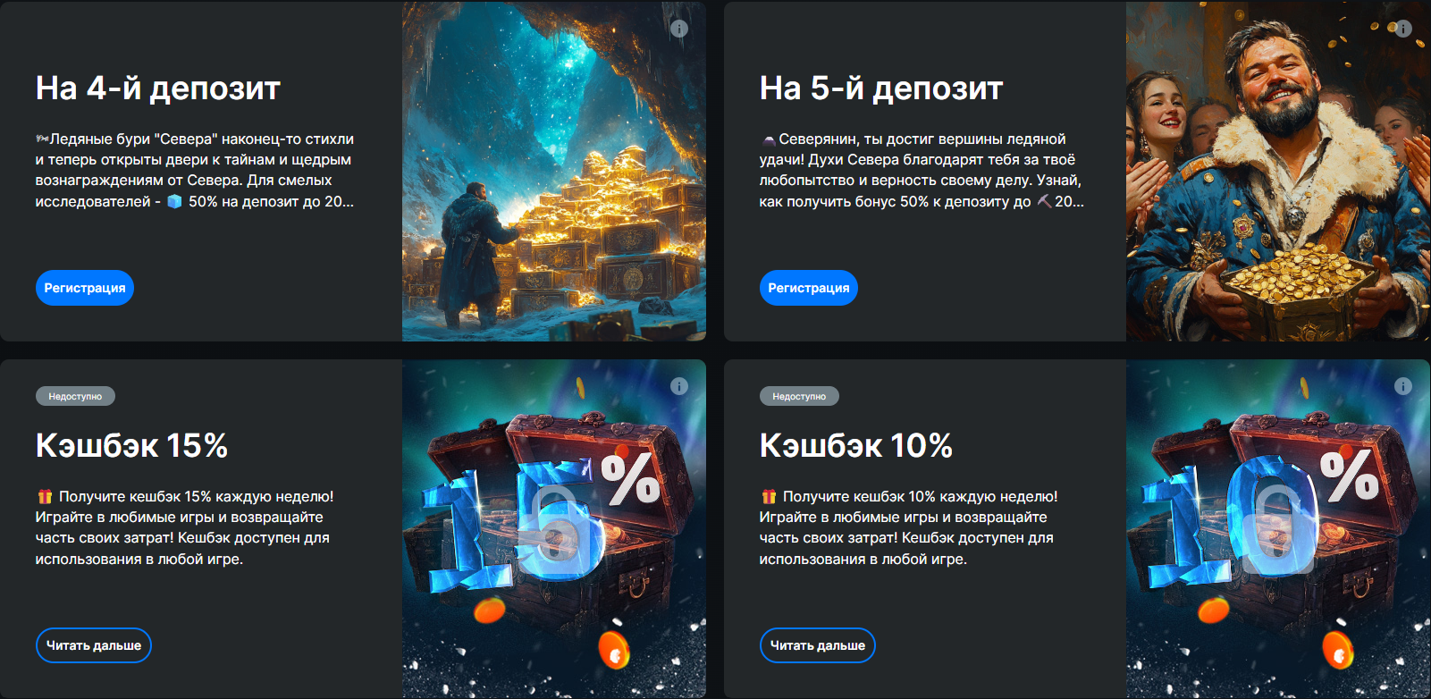1431x699 pixels.
Task: Open info icon on 4th deposit card
Action: (679, 29)
